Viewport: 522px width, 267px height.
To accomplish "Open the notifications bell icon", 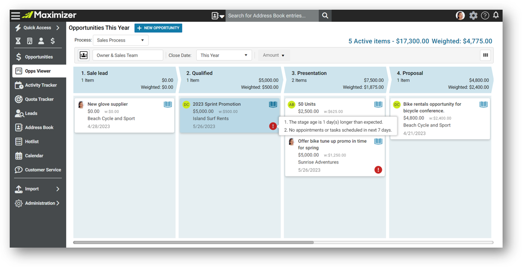I will tap(496, 15).
